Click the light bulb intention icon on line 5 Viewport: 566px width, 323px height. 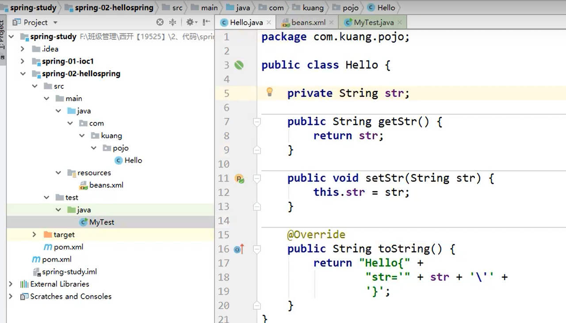[x=269, y=92]
